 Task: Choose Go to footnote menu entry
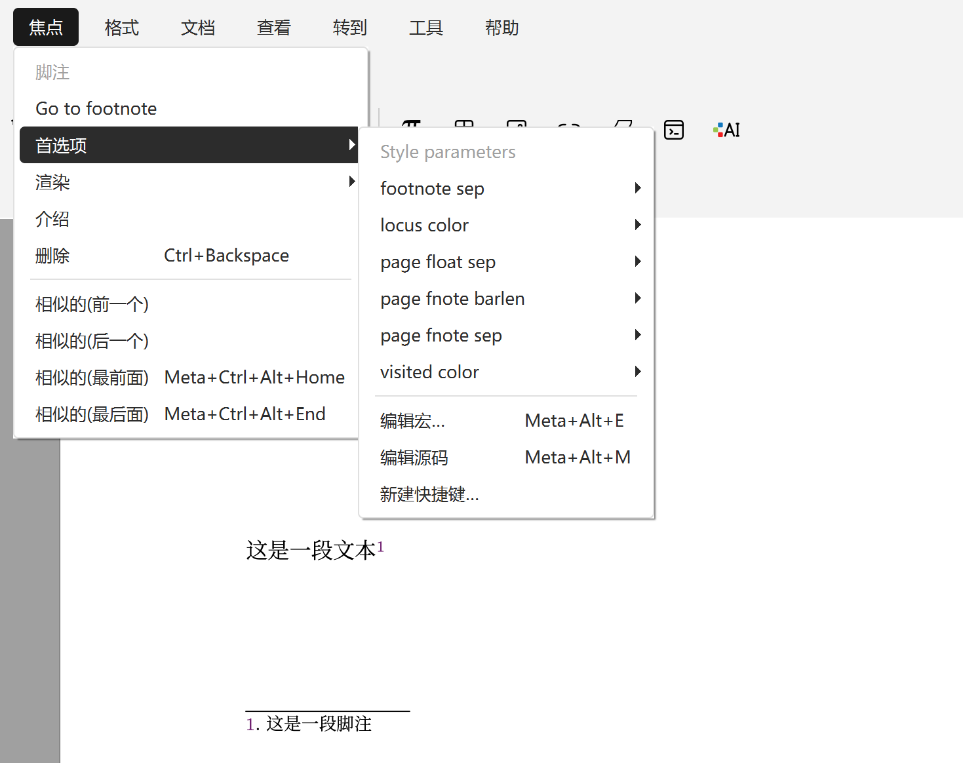point(96,109)
